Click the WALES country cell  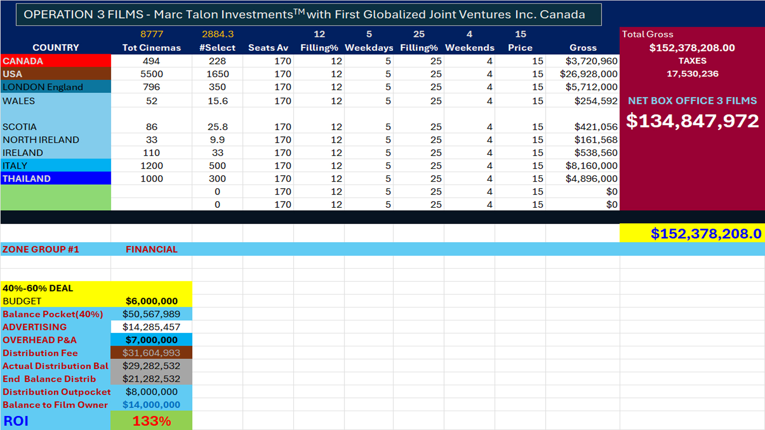56,101
